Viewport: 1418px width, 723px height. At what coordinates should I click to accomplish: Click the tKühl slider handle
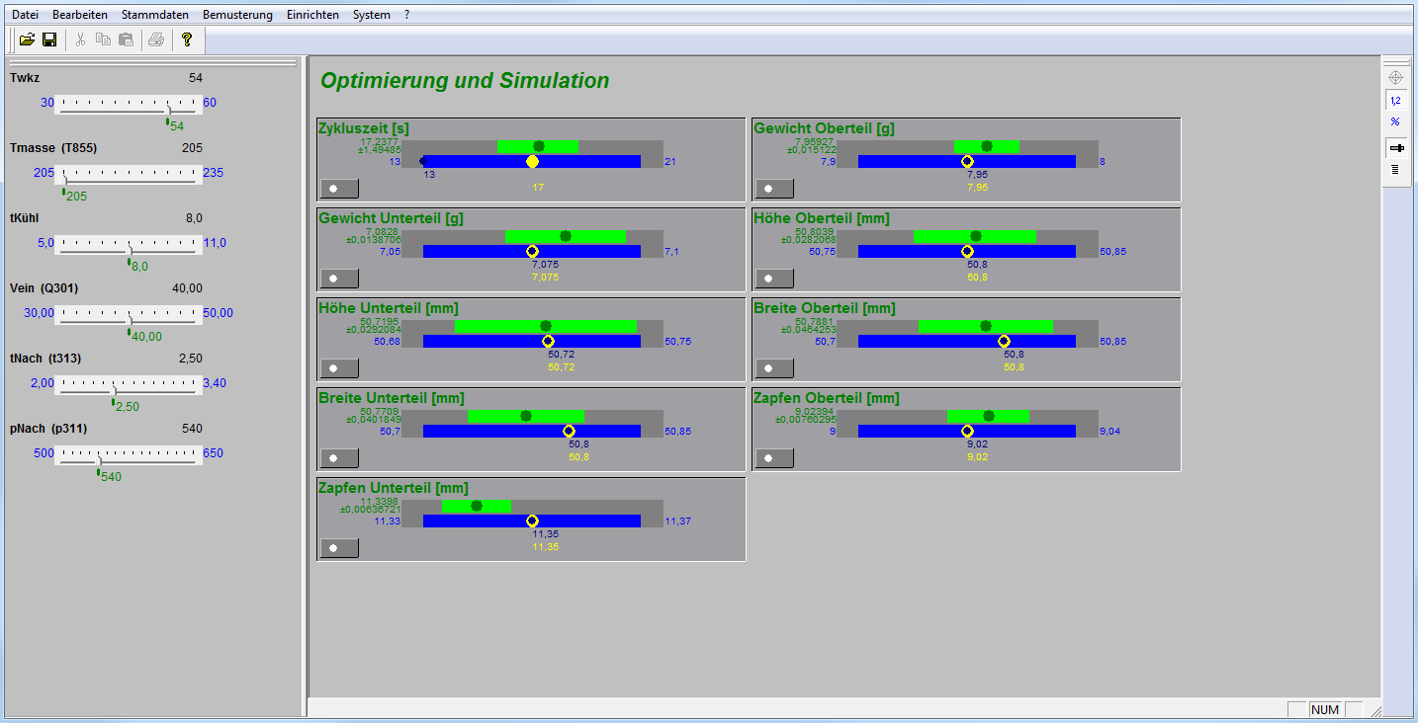pos(130,250)
